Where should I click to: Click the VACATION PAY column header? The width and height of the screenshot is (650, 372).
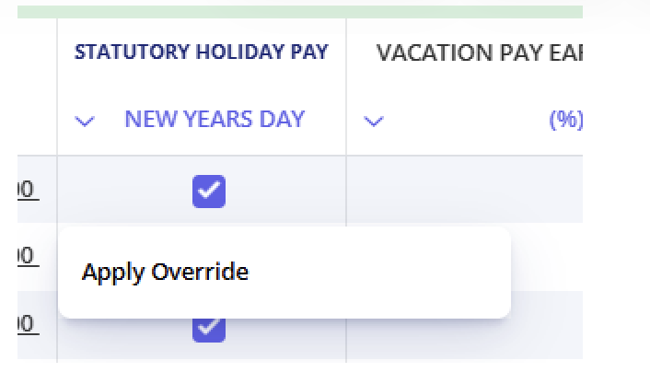click(x=479, y=52)
